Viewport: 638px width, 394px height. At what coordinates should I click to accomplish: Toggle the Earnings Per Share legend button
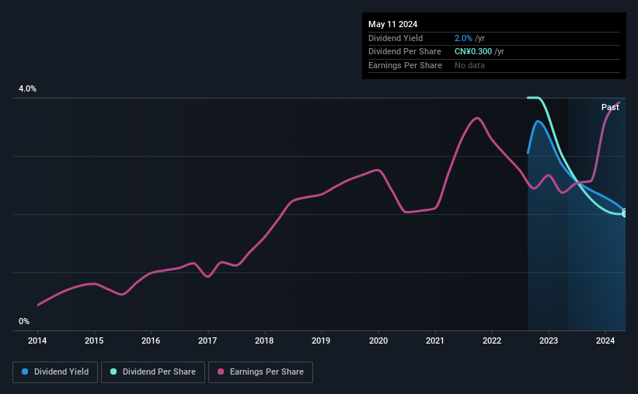pyautogui.click(x=260, y=372)
